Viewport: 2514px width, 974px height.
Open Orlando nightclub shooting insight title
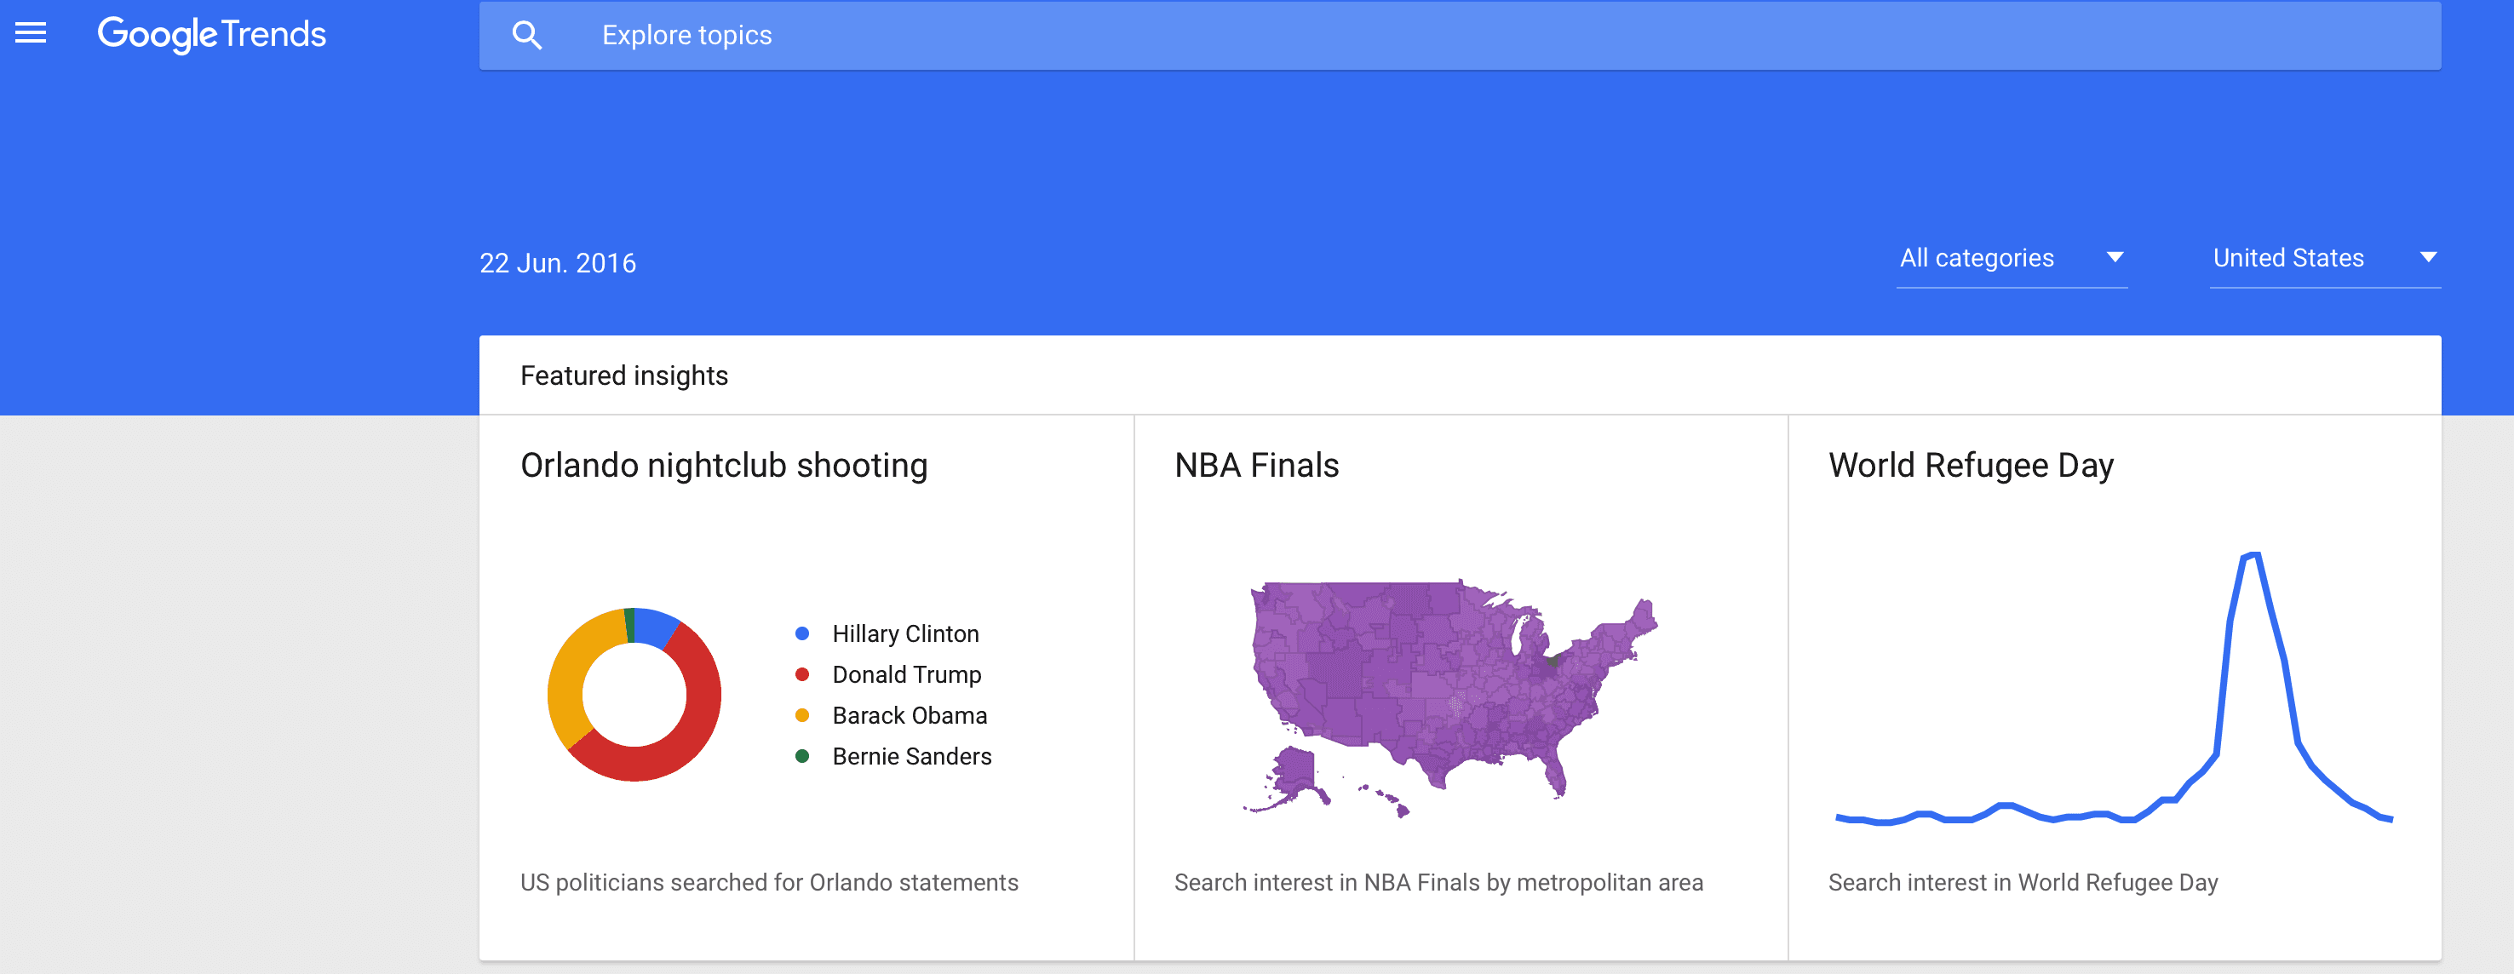(724, 466)
